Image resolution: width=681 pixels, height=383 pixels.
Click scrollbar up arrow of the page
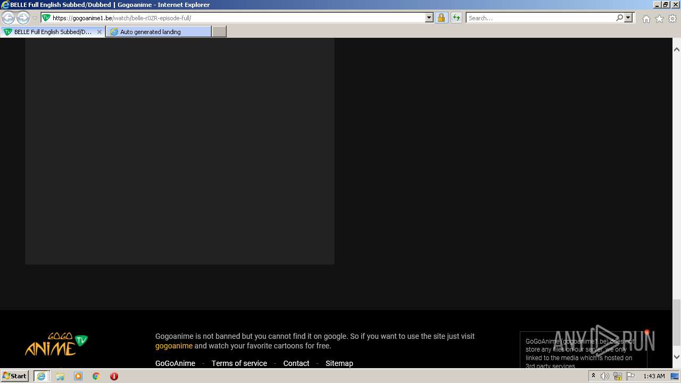pos(677,49)
